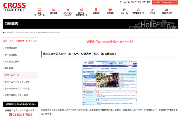Click the Cross Language logo

[x=15, y=7]
